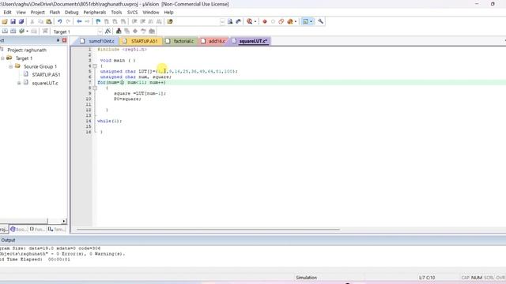The image size is (506, 284).
Task: Build the target files
Action: pyautogui.click(x=13, y=32)
